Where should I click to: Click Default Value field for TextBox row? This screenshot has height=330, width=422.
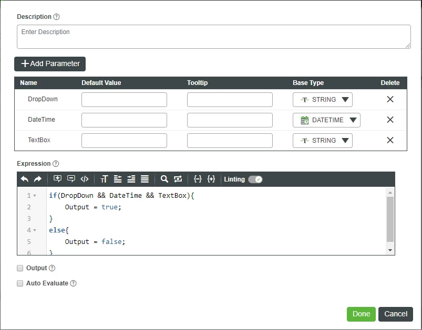[124, 141]
